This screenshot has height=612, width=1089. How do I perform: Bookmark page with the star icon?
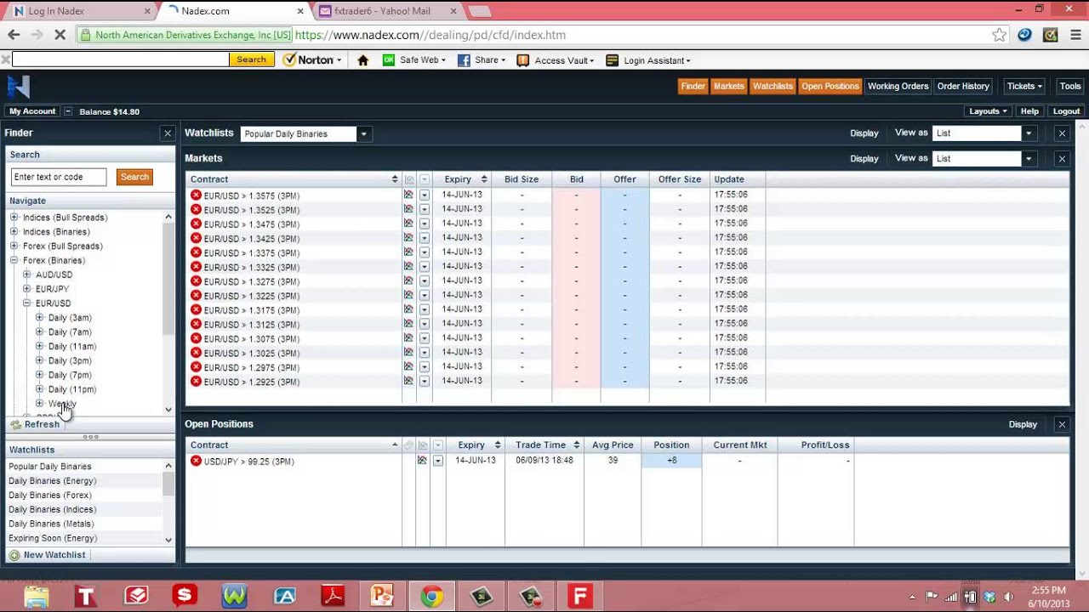[x=1000, y=35]
